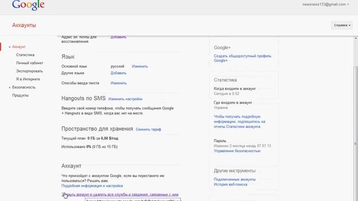The image size is (358, 201).
Task: Click Изменить next to русский language
Action: [140, 66]
